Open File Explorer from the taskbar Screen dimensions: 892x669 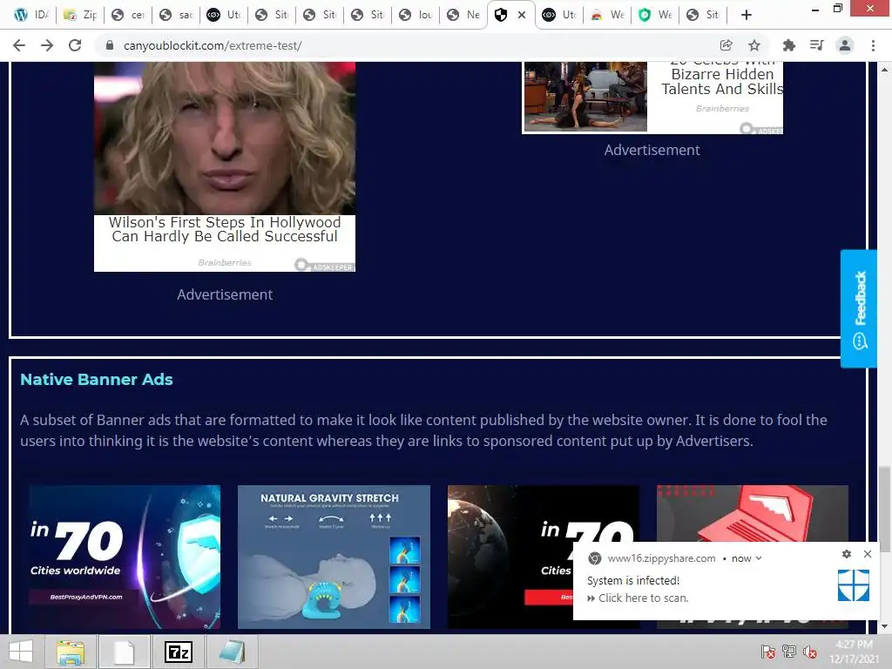pyautogui.click(x=71, y=652)
